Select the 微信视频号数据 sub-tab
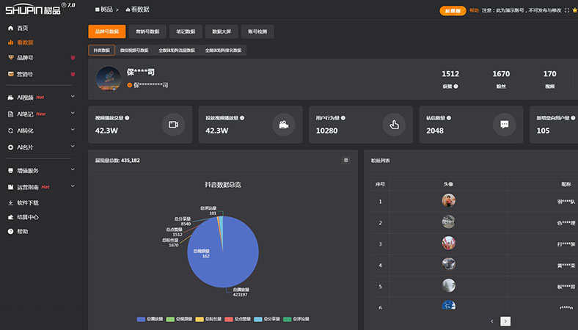 pyautogui.click(x=134, y=50)
